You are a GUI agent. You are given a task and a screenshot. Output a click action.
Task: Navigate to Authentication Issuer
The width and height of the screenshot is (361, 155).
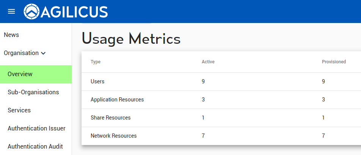click(x=37, y=128)
